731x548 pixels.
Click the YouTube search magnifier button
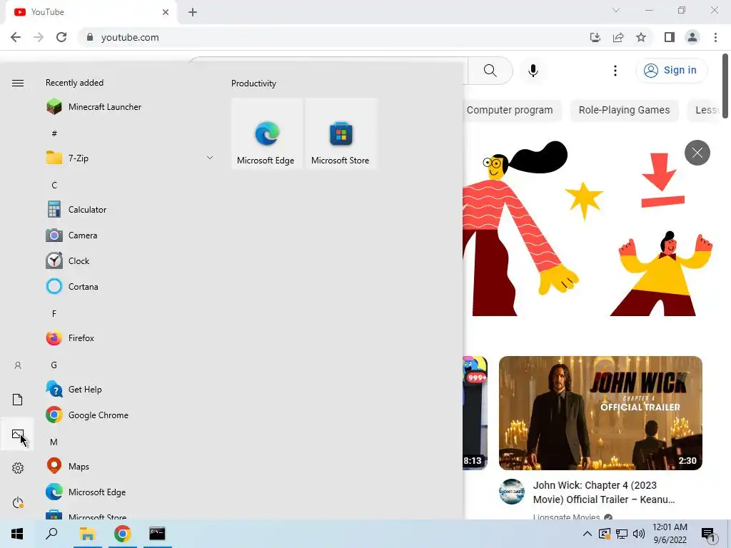coord(490,71)
